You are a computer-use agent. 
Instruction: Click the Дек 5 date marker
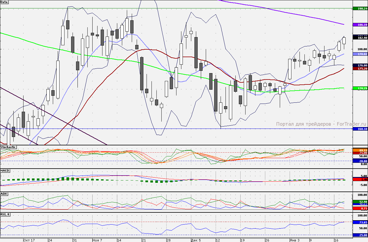tap(196, 240)
